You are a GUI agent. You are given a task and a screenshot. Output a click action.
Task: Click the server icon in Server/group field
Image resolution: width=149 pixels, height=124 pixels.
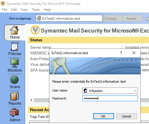(x=39, y=18)
